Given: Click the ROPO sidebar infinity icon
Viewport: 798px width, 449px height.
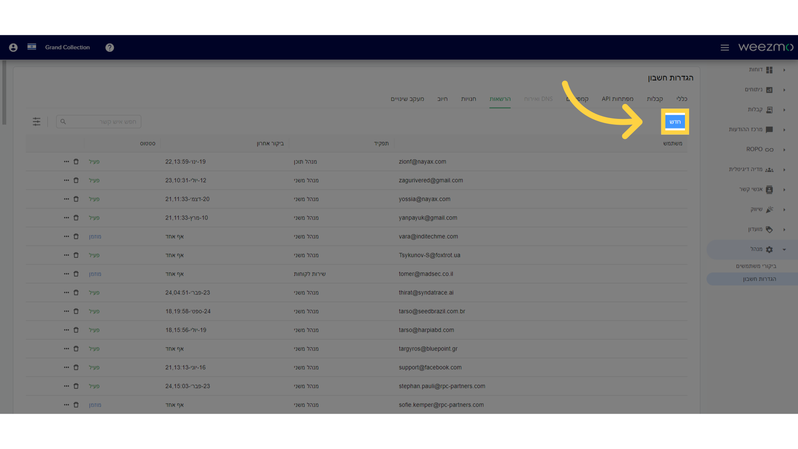Looking at the screenshot, I should [769, 150].
